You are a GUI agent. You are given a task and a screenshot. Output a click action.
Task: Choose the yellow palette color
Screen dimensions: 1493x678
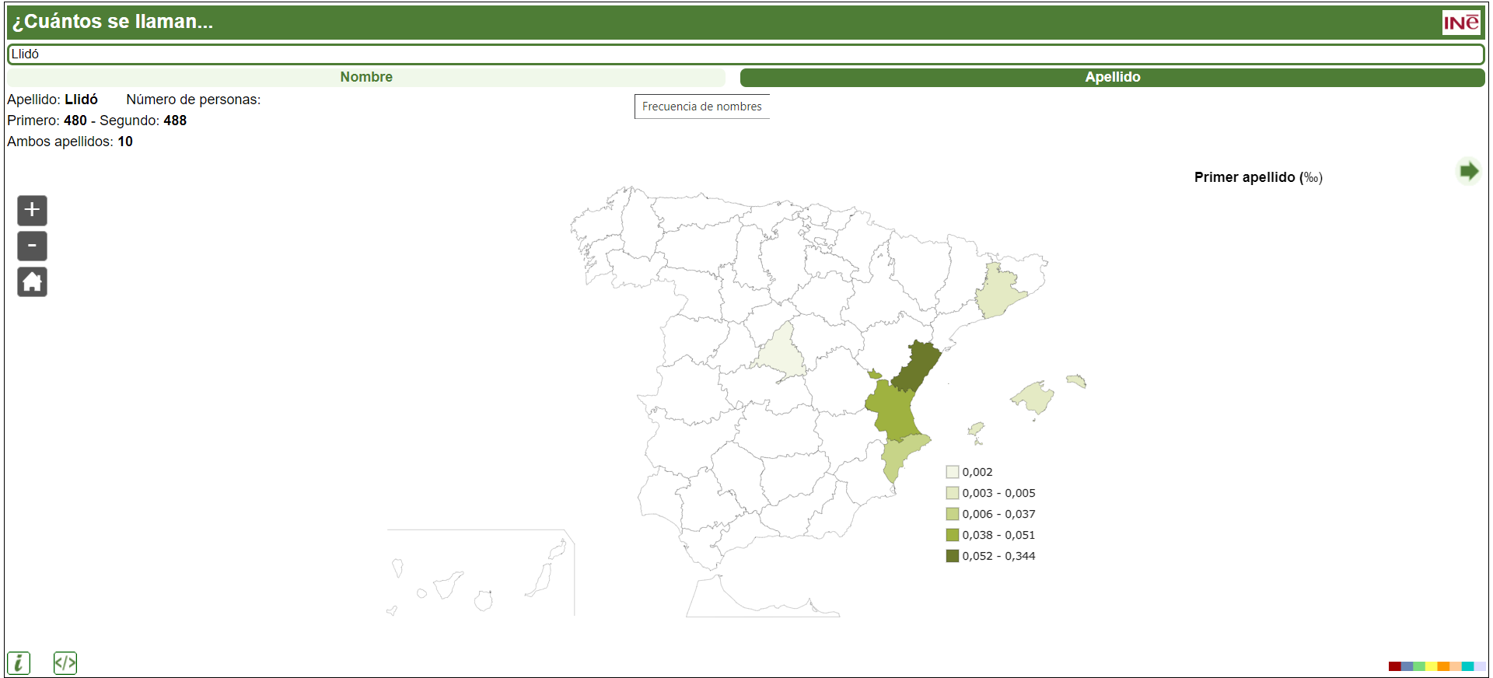click(x=1431, y=666)
